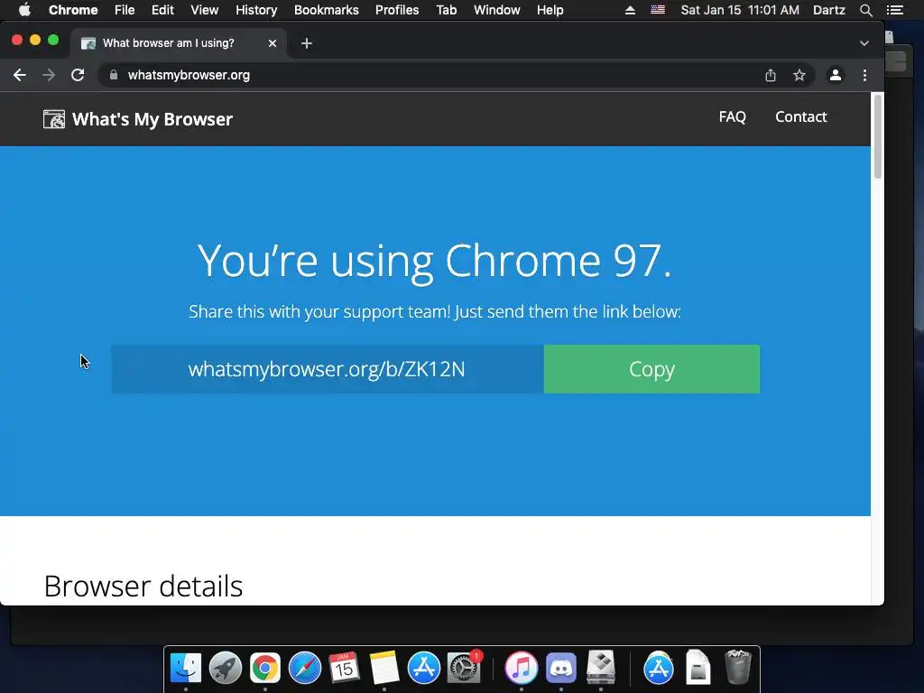Image resolution: width=924 pixels, height=693 pixels.
Task: Open Calendar from the Dock
Action: [344, 668]
